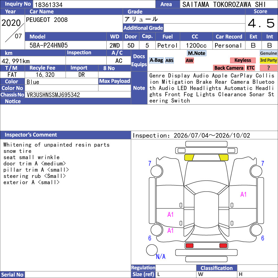The image size is (278, 278).
Task: Click the car name PEUGEOT 2008
Action: click(47, 20)
